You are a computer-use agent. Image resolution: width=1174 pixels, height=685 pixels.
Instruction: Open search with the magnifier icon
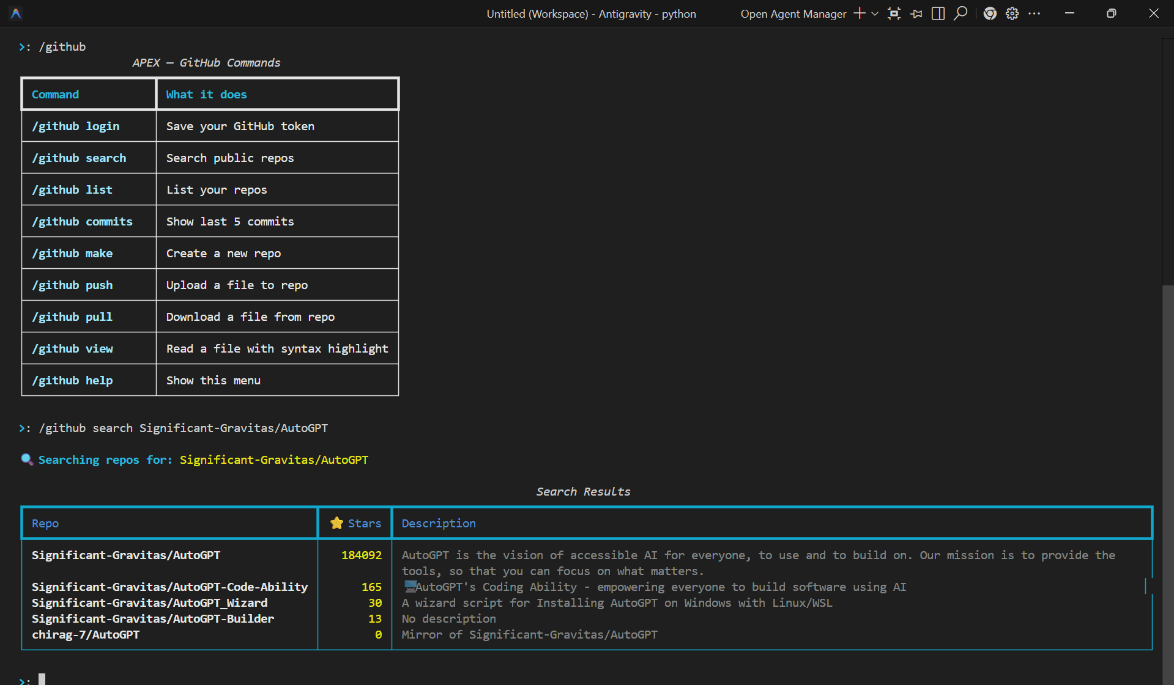(960, 13)
